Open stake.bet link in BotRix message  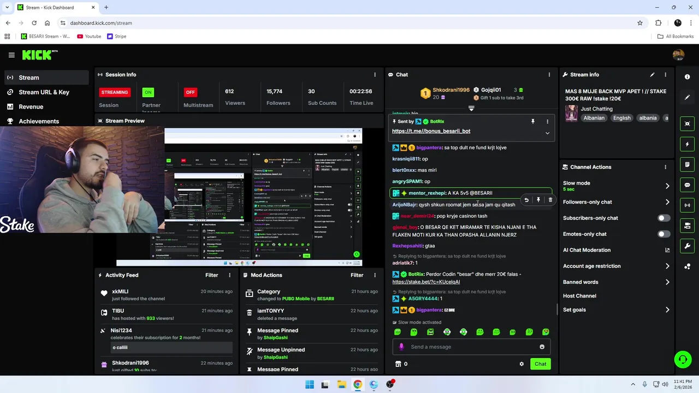click(x=426, y=282)
